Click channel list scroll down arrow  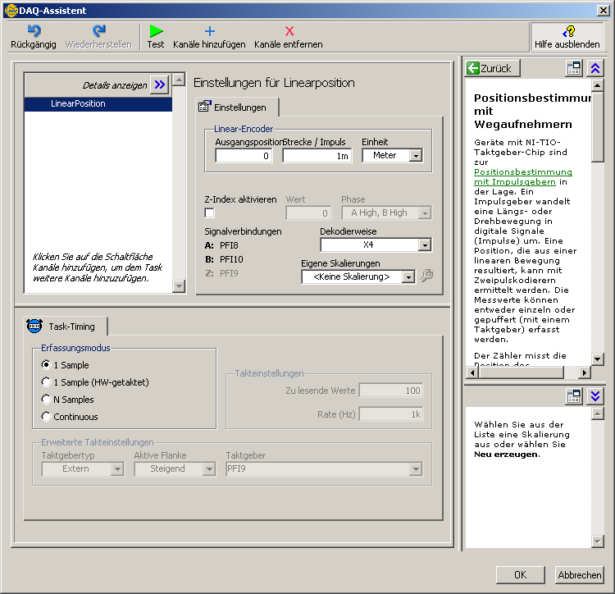(179, 286)
